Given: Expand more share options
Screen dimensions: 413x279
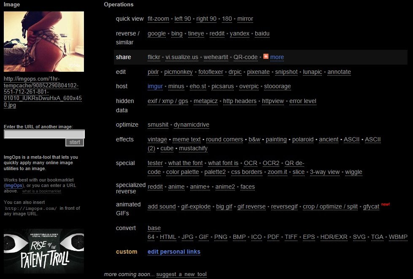Looking at the screenshot, I should pos(277,57).
